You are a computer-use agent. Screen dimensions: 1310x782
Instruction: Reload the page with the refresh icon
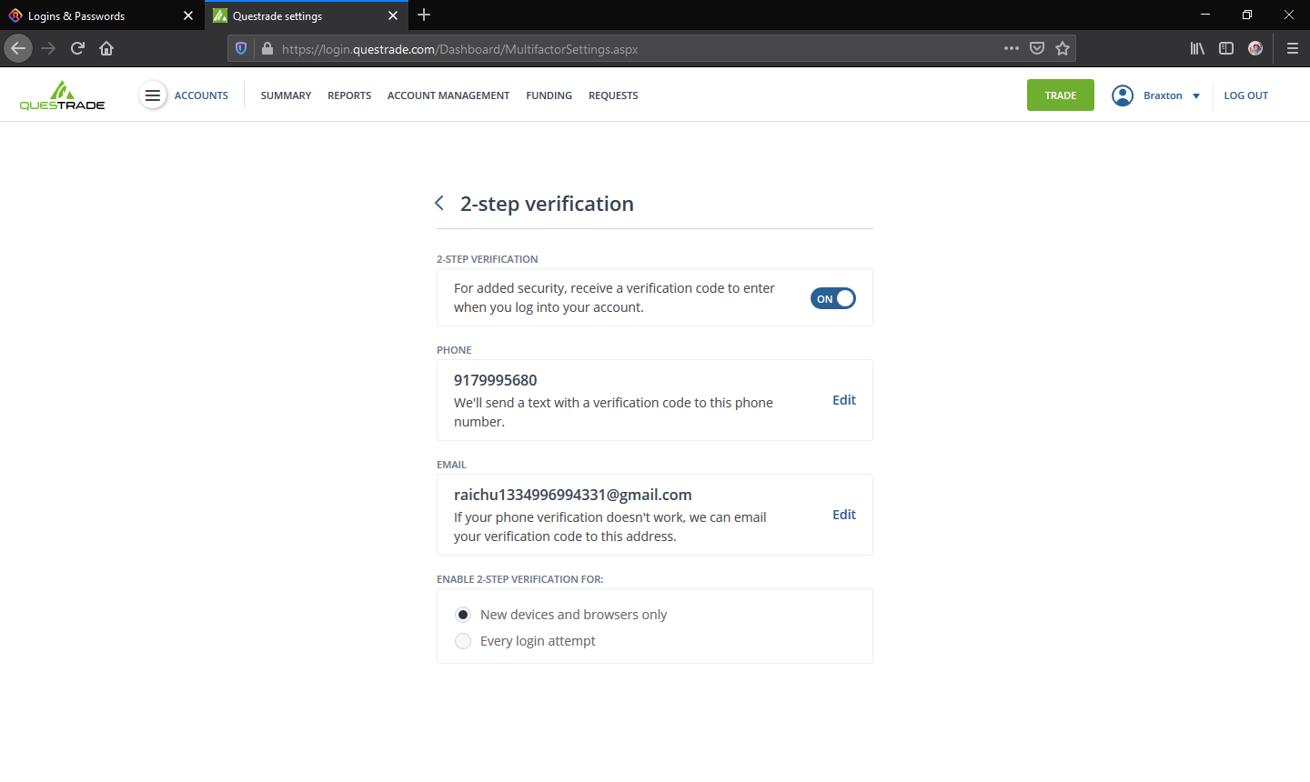[x=77, y=48]
